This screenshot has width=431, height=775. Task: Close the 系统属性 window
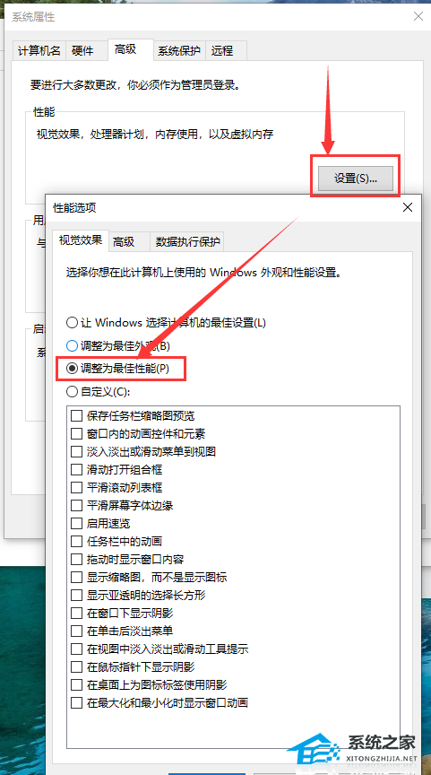pyautogui.click(x=418, y=16)
